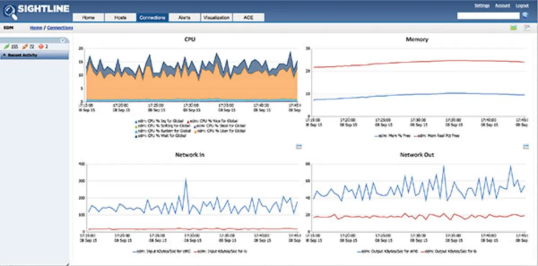
Task: Toggle the CPU % User for Global legend entry
Action: [x=219, y=131]
